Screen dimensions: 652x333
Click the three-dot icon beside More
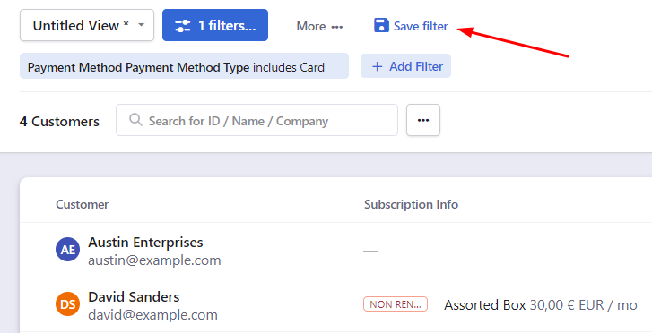point(337,27)
